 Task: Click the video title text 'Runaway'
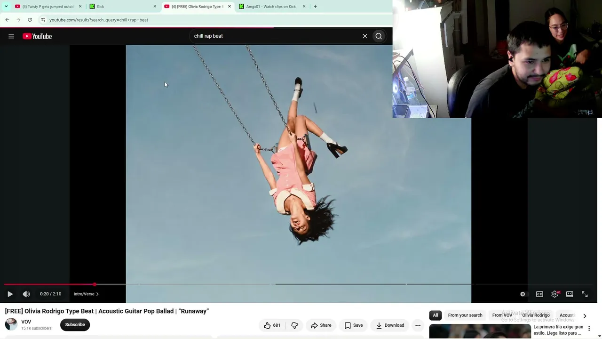click(193, 311)
